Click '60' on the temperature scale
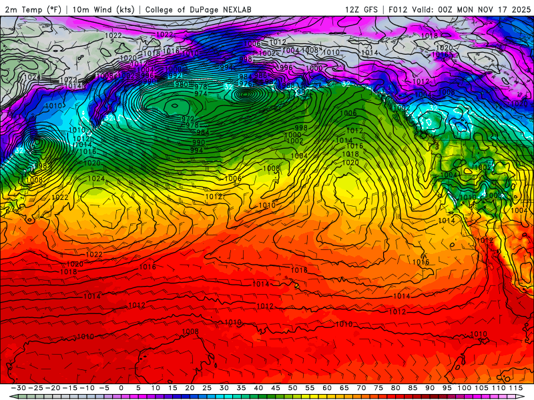Viewport: 534px width, 400px height. (326, 388)
